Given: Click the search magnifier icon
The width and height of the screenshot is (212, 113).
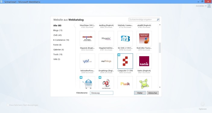Looking at the screenshot, I should pyautogui.click(x=158, y=20).
